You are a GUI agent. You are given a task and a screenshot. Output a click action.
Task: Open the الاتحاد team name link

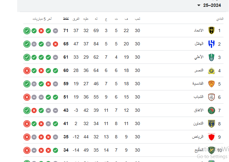click(x=199, y=30)
